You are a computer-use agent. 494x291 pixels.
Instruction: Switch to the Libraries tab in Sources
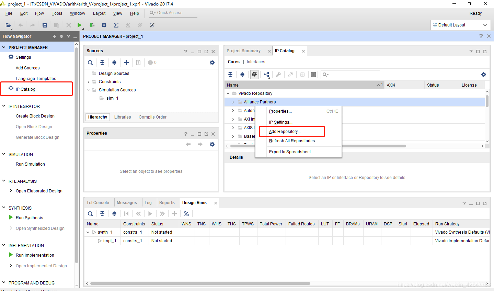[123, 117]
